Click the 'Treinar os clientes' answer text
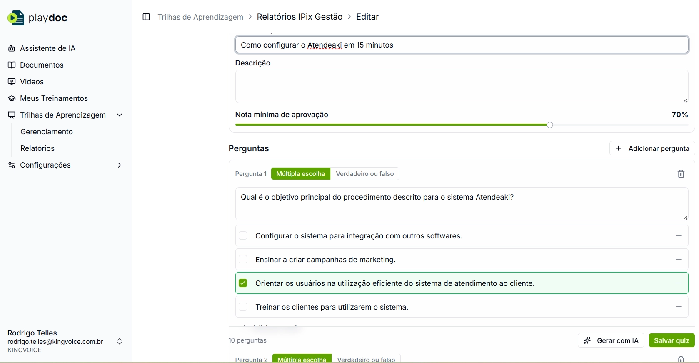 point(332,307)
